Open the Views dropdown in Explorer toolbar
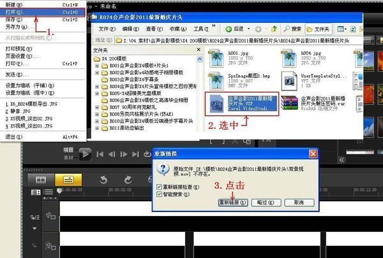The image size is (383, 258). pos(342,29)
